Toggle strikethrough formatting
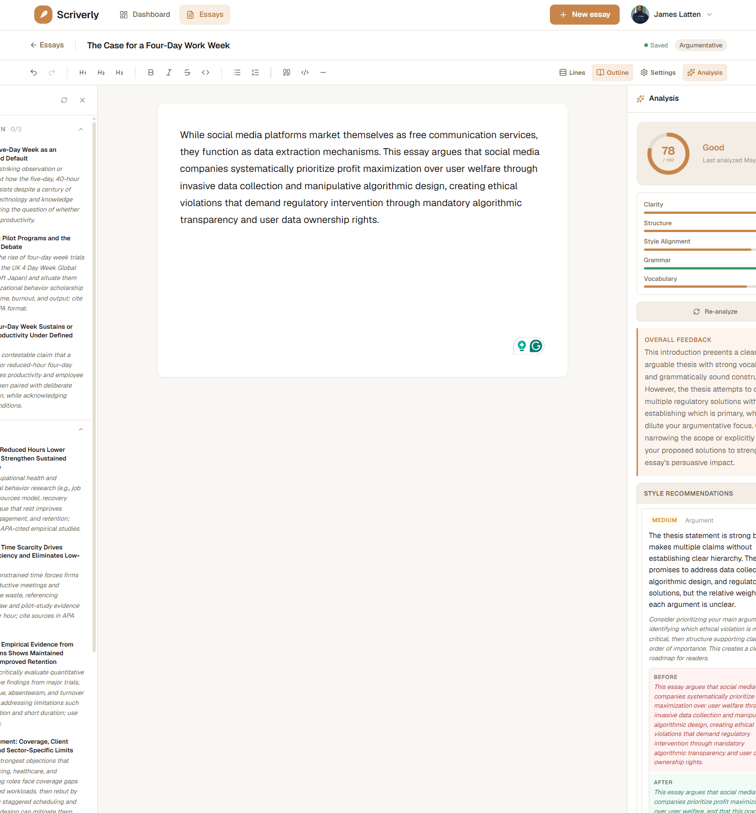Screen dimensions: 756x813 coord(187,72)
